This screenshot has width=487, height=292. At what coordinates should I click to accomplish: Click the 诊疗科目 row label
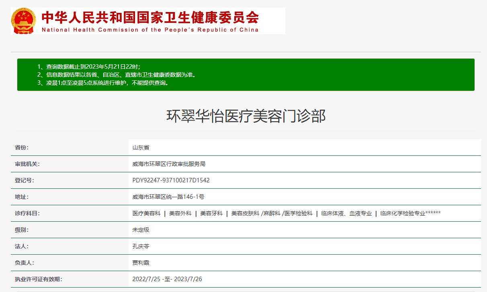(27, 213)
